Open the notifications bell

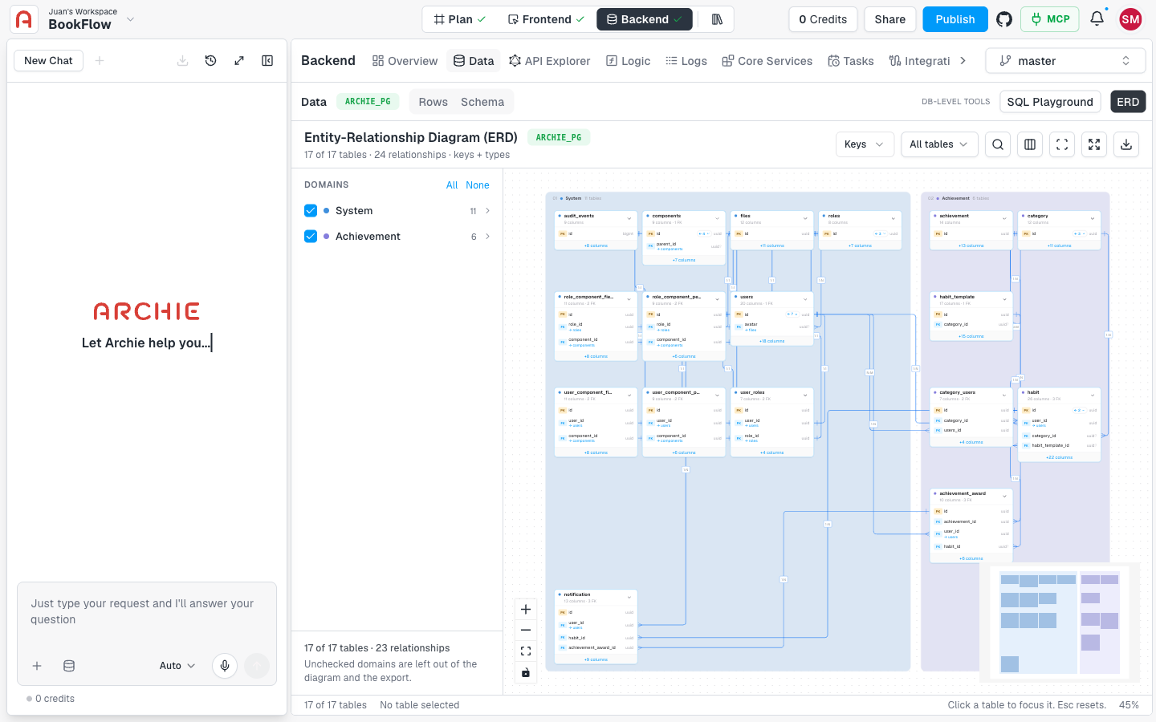click(x=1097, y=18)
